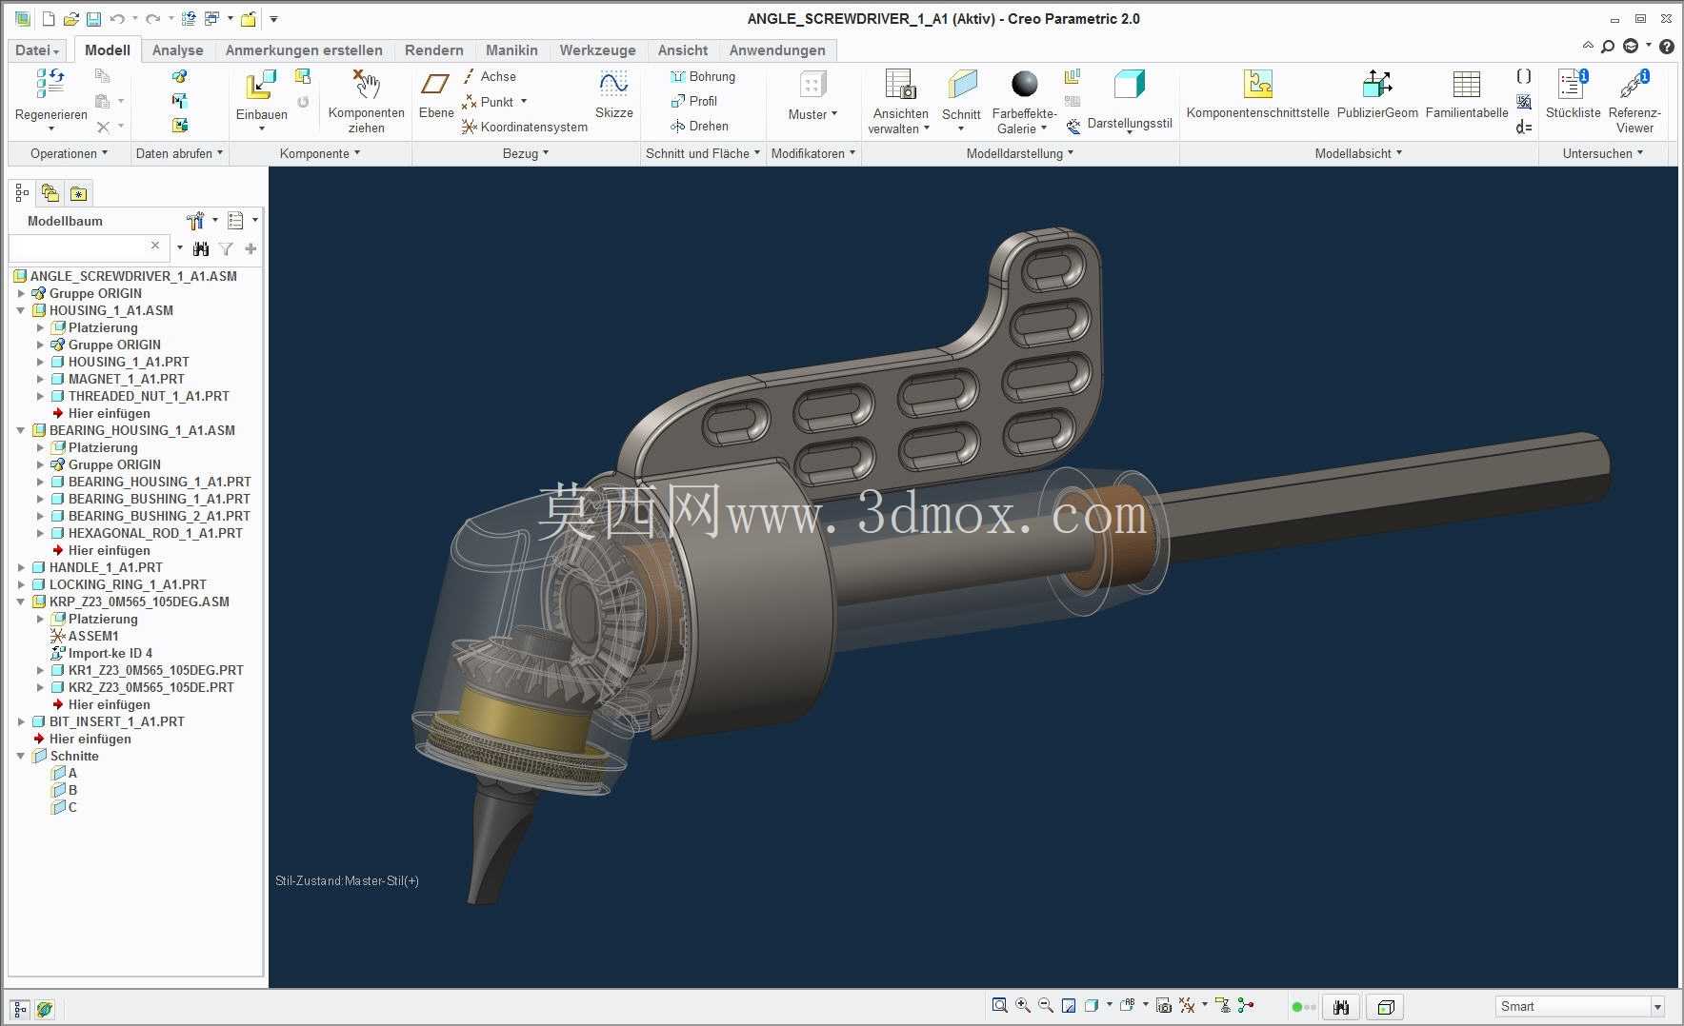Open the Familientabelle family table
1684x1026 pixels.
(x=1466, y=84)
